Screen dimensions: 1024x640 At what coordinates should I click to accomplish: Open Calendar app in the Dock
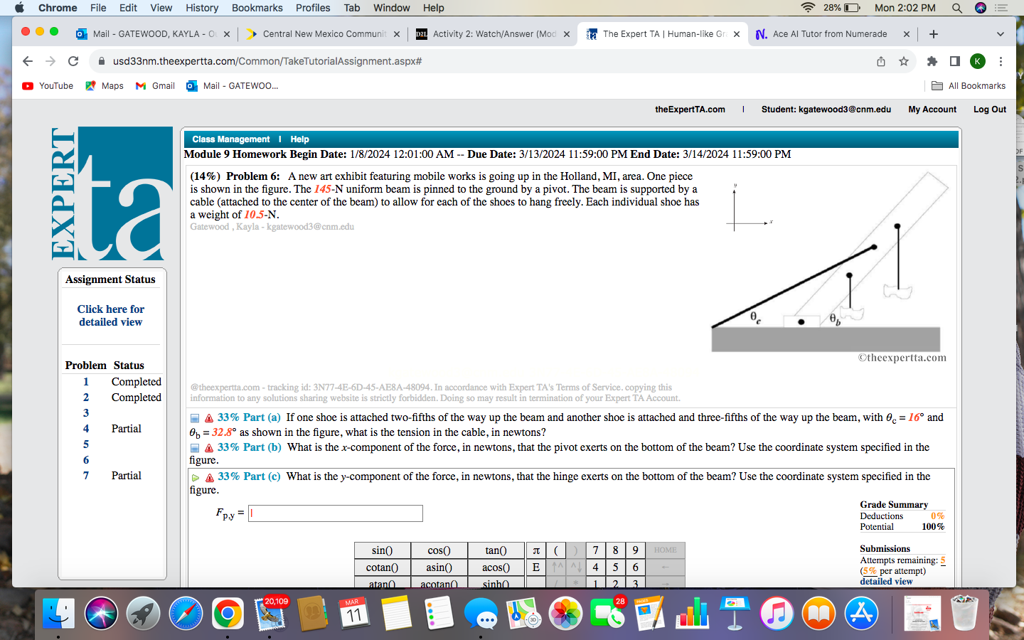click(x=354, y=613)
